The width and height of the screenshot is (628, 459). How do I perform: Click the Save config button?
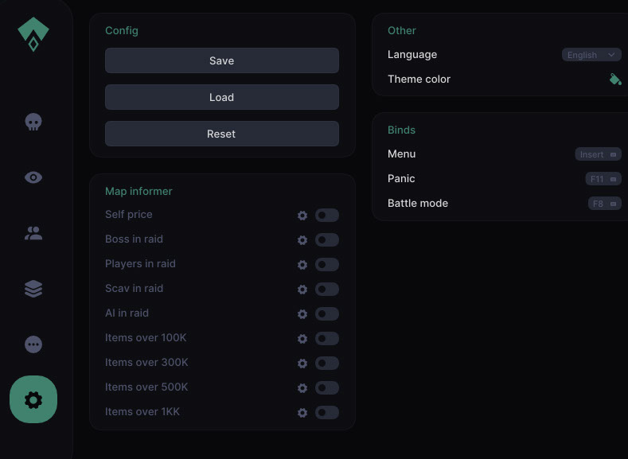point(221,60)
